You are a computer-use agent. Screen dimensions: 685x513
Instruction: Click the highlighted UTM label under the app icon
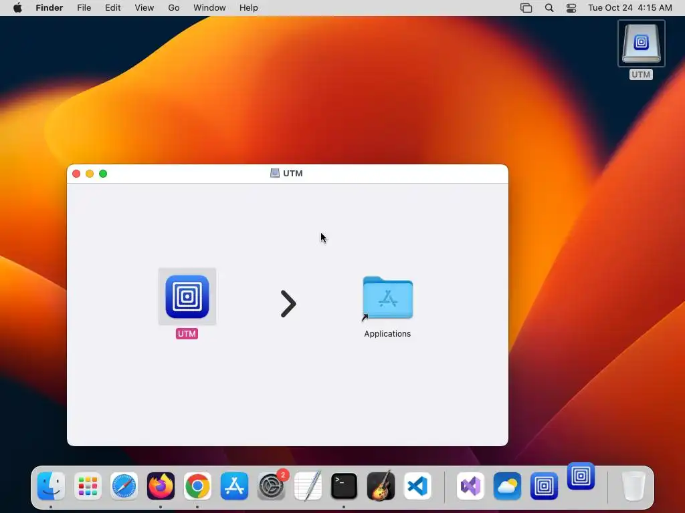point(187,334)
